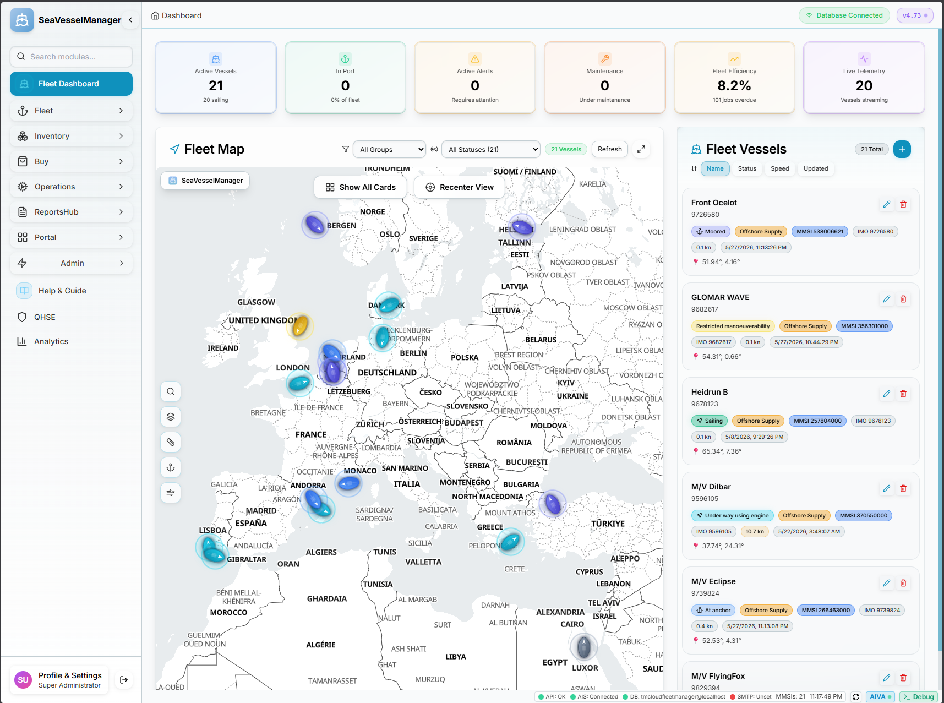
Task: Click the yellow vessel marker near United Kingdom
Action: 300,326
